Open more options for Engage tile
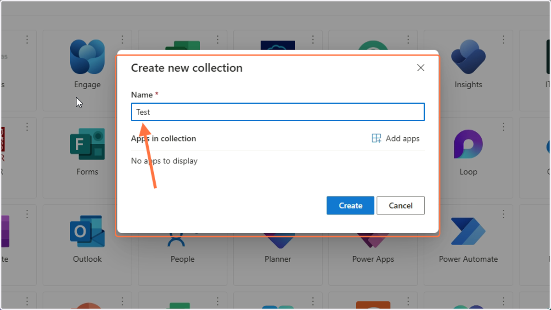 tap(123, 39)
